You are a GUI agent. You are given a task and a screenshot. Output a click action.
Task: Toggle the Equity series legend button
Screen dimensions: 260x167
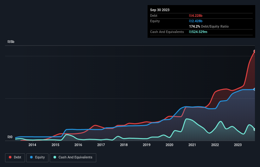pos(37,157)
